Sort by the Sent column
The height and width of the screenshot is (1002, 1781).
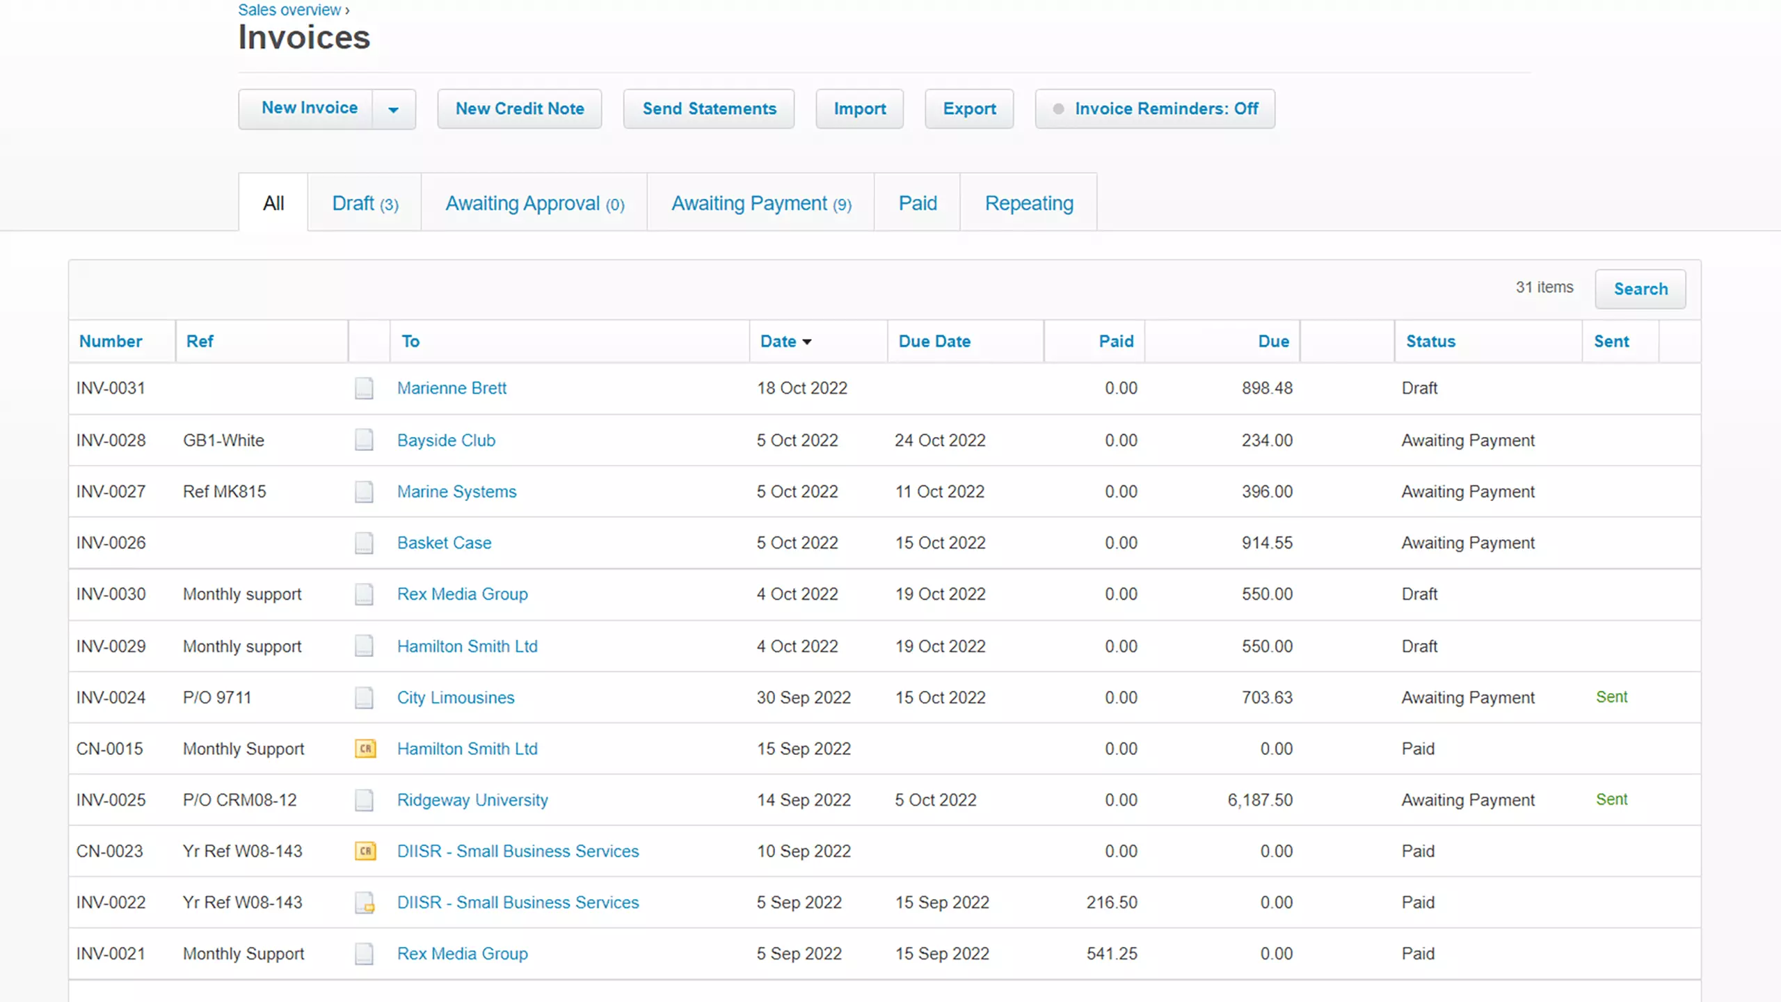click(x=1611, y=341)
